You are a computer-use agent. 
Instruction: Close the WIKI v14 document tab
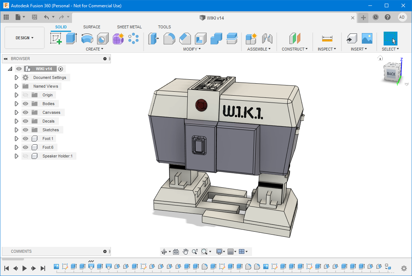[353, 18]
